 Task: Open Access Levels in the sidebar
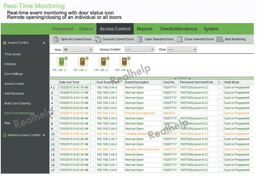click(x=14, y=84)
